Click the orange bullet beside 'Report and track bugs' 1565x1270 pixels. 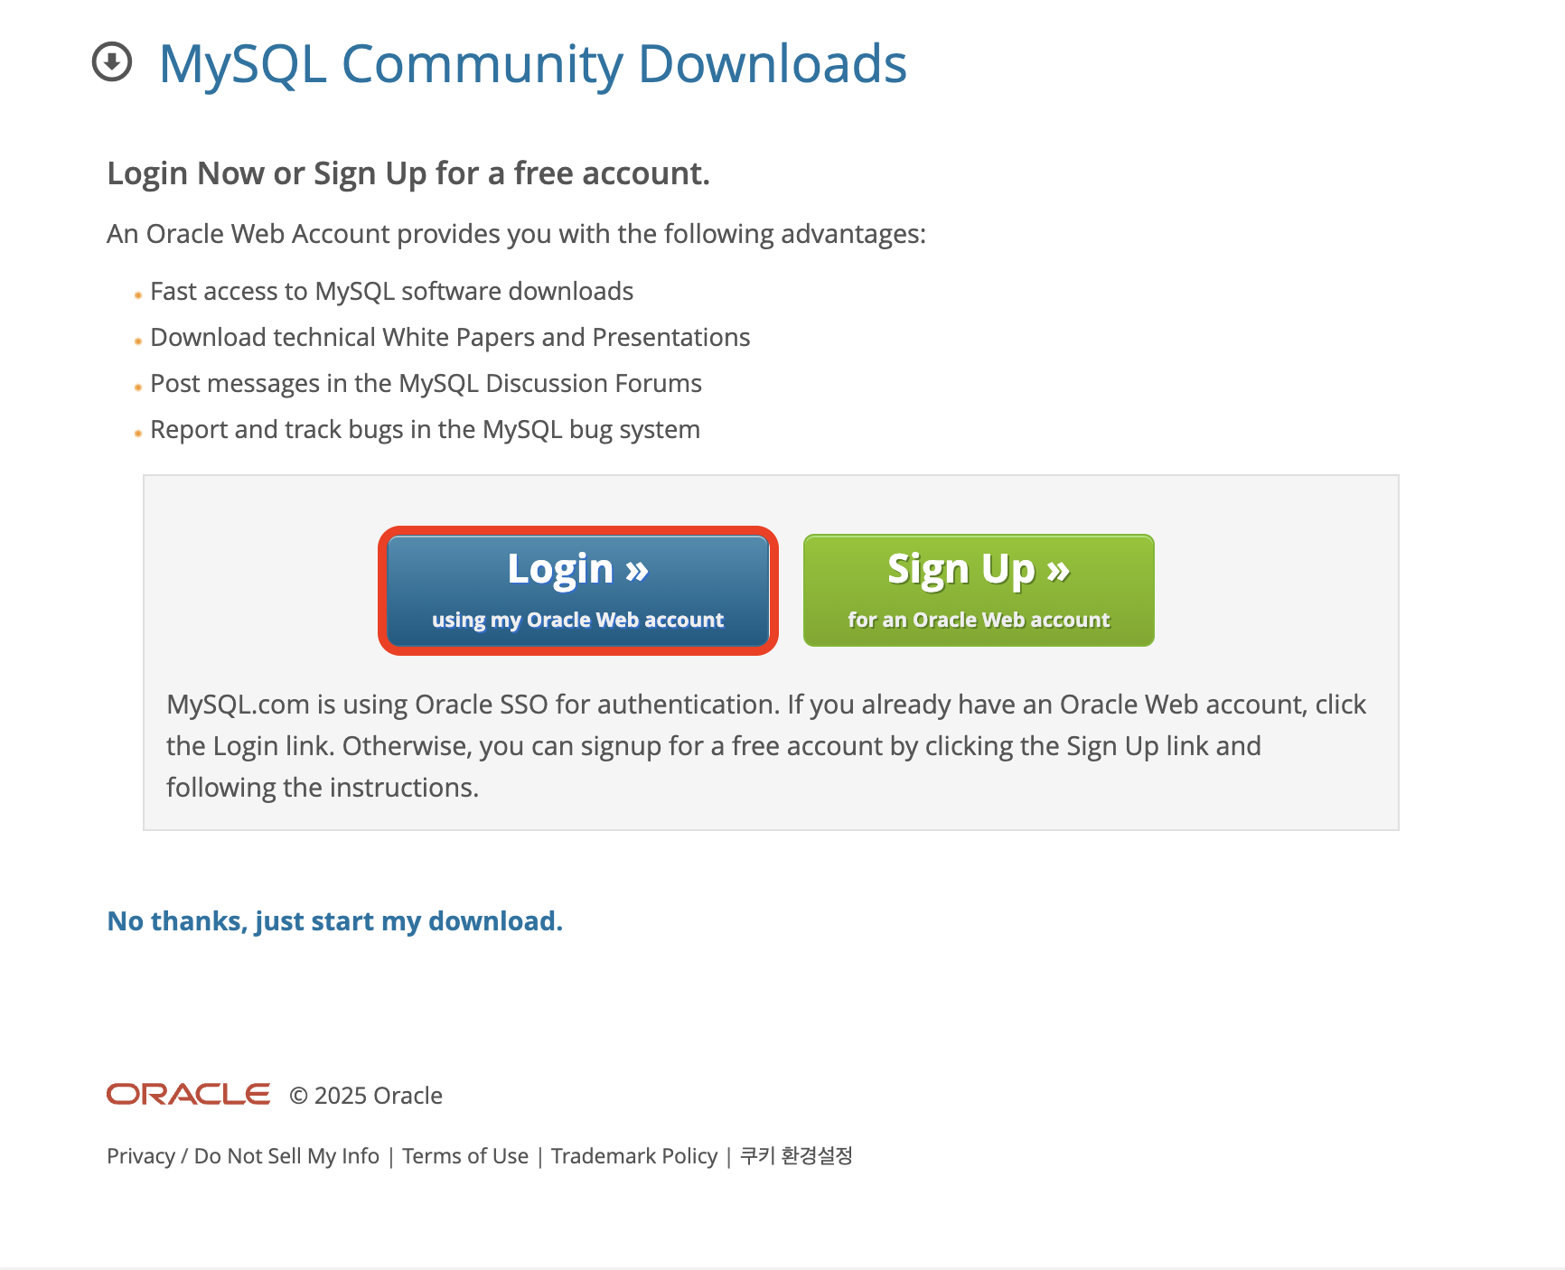point(138,434)
